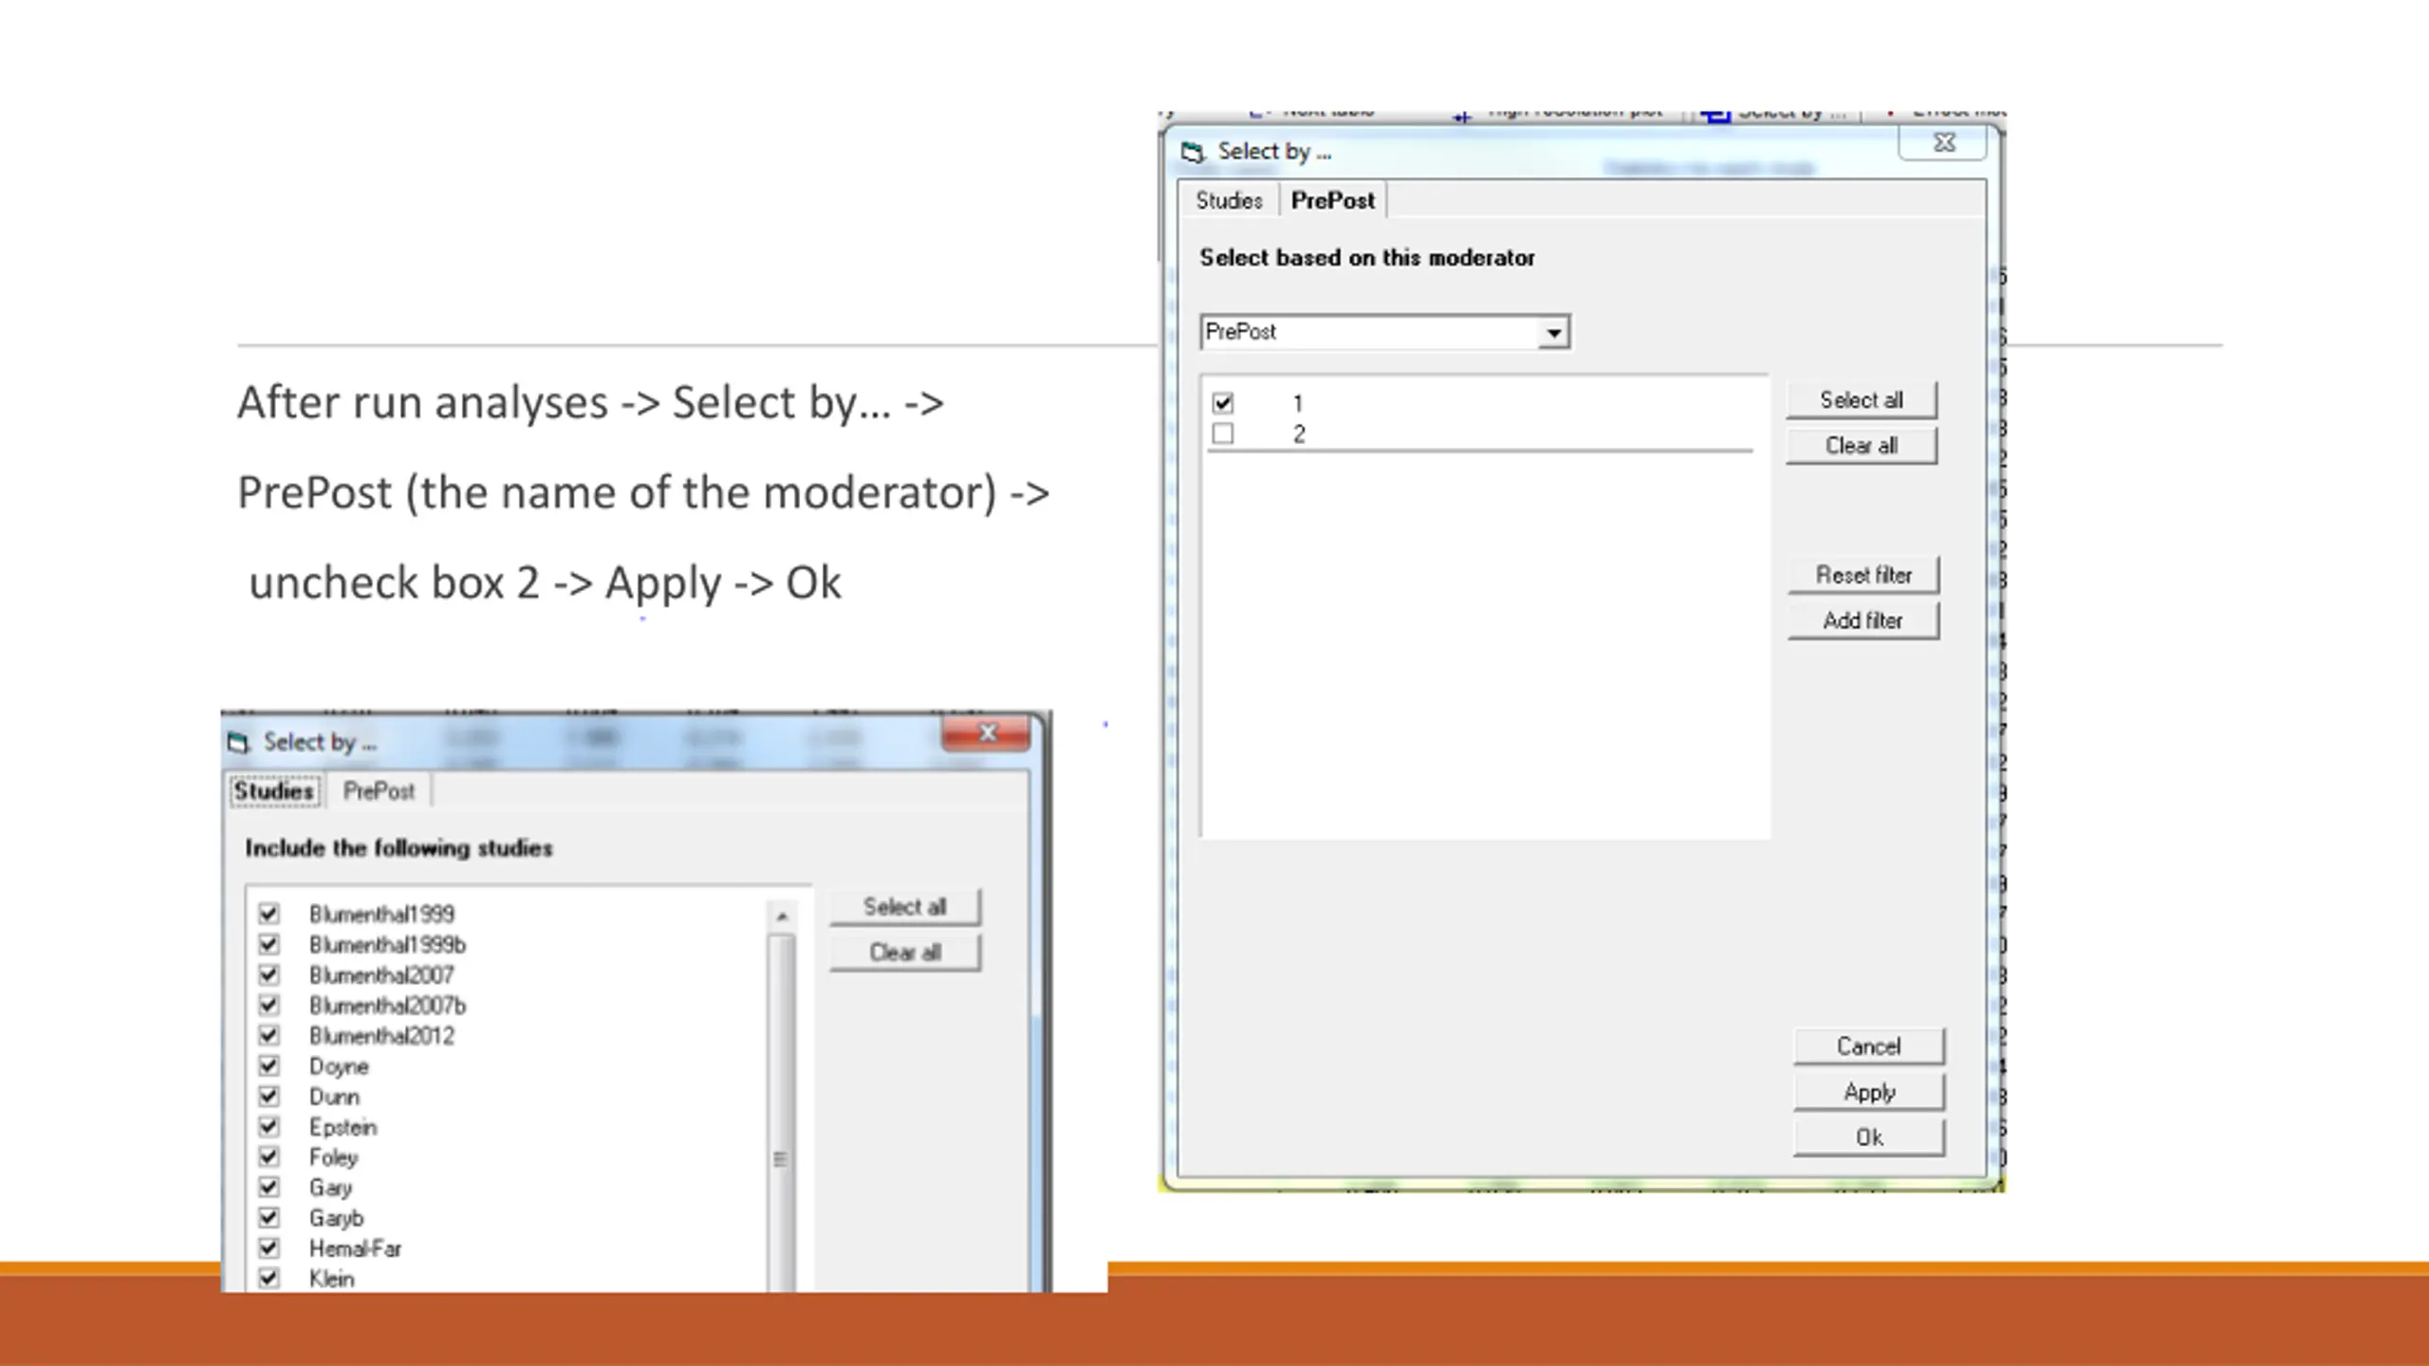The height and width of the screenshot is (1366, 2429).
Task: Switch to the Studies tab in right dialog
Action: click(x=1229, y=200)
